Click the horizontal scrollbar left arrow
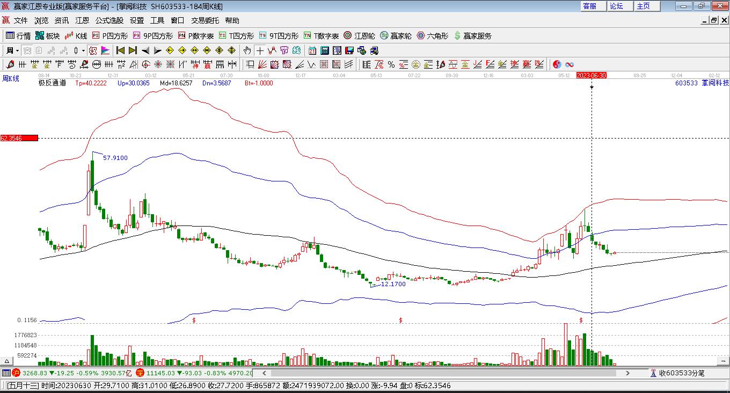 (265, 373)
